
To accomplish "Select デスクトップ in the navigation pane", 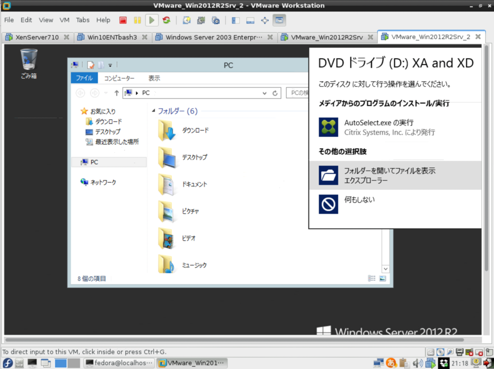I will (103, 132).
